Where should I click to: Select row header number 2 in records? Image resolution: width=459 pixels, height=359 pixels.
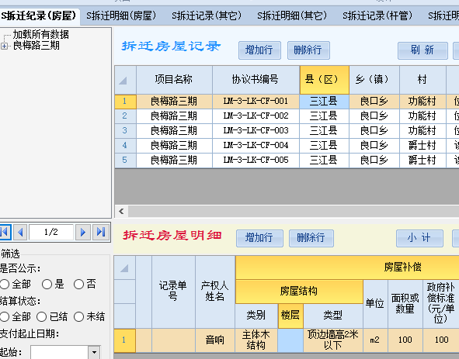click(125, 116)
